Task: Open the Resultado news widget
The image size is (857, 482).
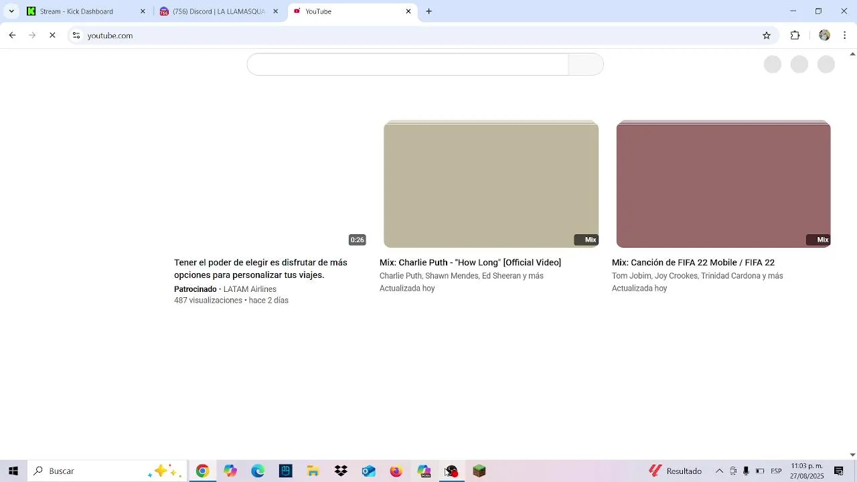Action: point(675,471)
